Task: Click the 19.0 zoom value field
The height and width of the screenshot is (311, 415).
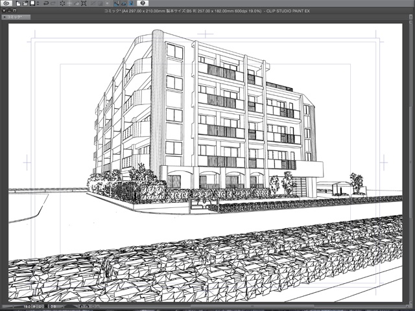Action: 27,306
